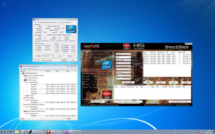Open the Quality dropdown set to Ultra

pos(123,57)
